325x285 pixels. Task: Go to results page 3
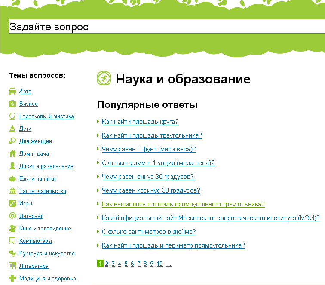[x=113, y=264]
